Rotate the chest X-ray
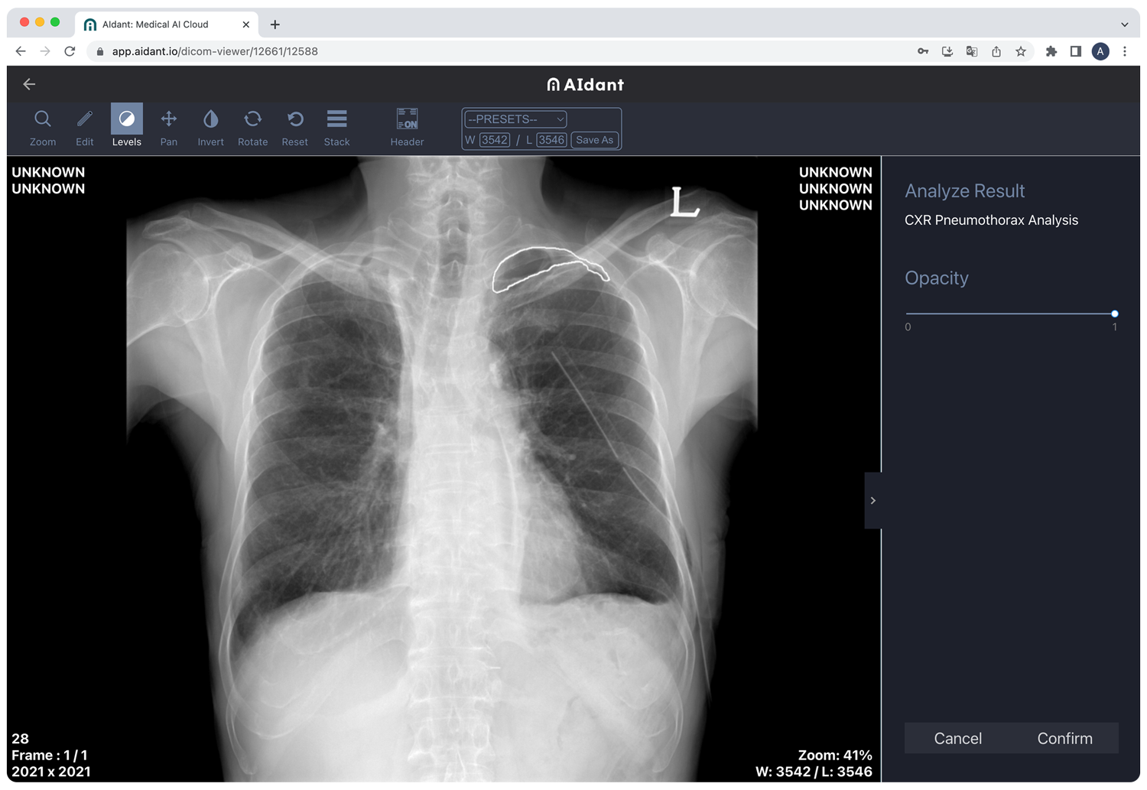The width and height of the screenshot is (1147, 790). (252, 126)
